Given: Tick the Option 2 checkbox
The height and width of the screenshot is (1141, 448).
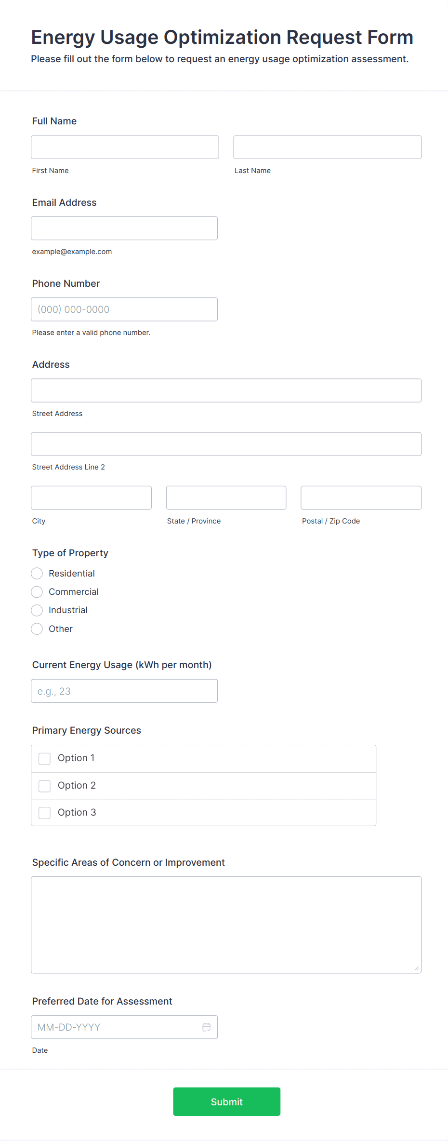Looking at the screenshot, I should [x=45, y=786].
